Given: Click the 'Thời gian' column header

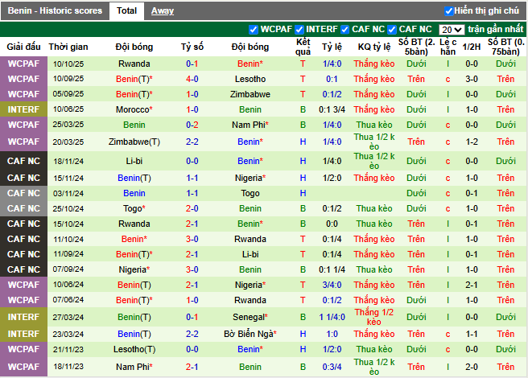Looking at the screenshot, I should click(x=68, y=47).
